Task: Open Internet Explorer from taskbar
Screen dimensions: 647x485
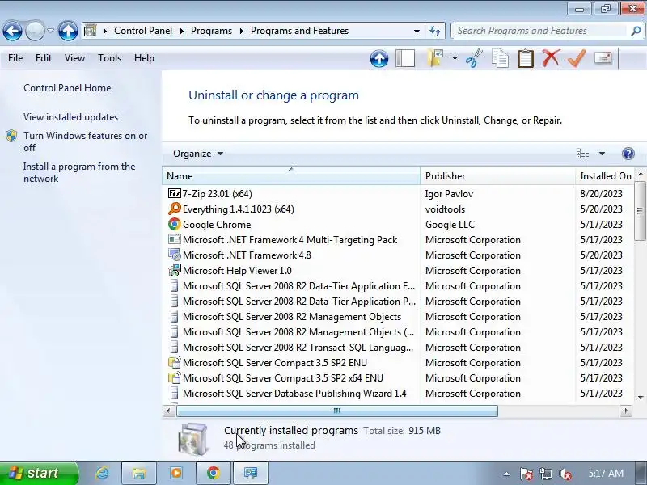Action: [x=102, y=473]
